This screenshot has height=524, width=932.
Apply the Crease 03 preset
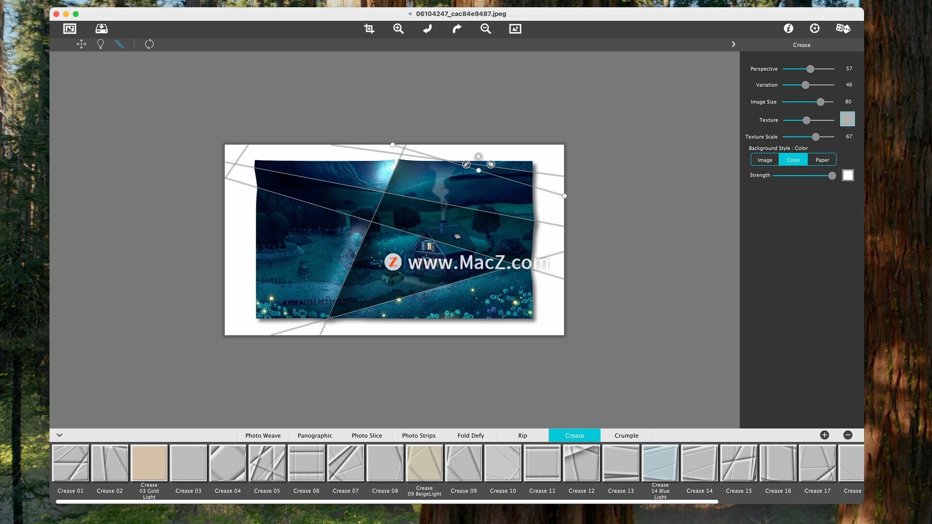click(188, 463)
